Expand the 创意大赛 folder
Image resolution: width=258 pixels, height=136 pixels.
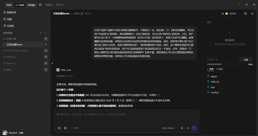(x=10, y=39)
